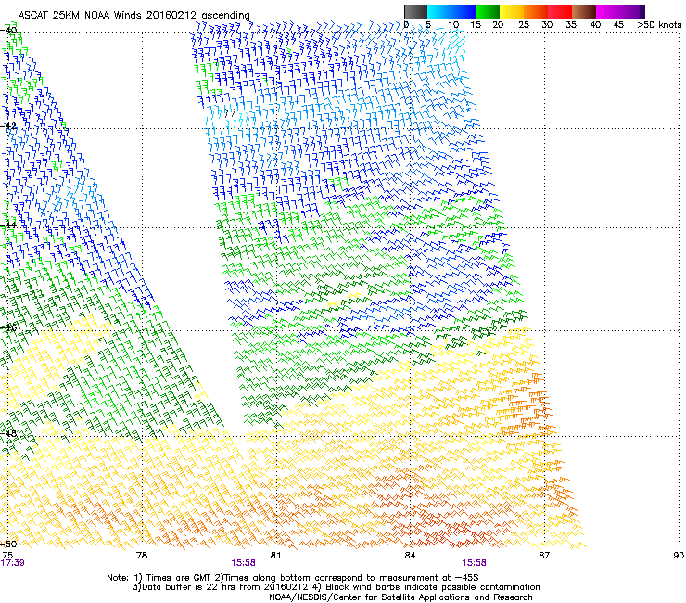Click the latitude label '-40'
Viewport: 686px width, 603px height.
[x=8, y=31]
